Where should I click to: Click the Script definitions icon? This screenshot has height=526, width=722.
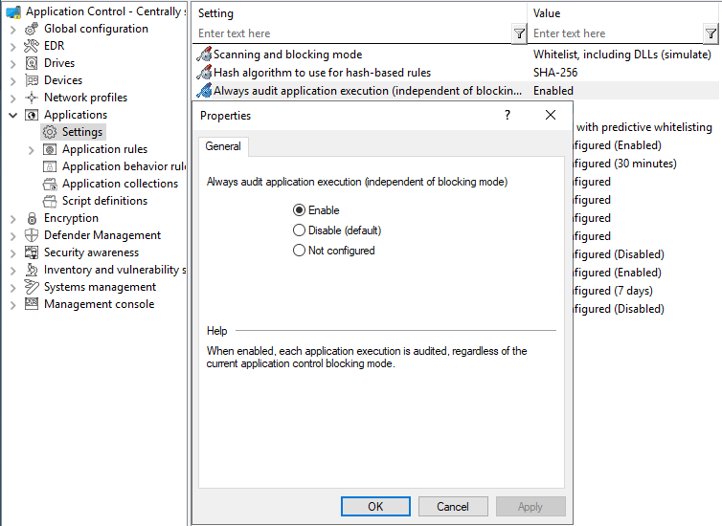pos(50,201)
